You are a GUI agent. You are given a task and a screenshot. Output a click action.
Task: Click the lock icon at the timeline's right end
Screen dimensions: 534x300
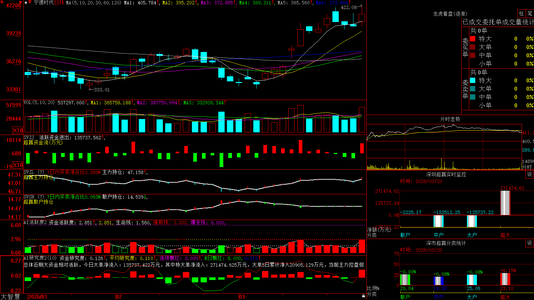pos(363,296)
